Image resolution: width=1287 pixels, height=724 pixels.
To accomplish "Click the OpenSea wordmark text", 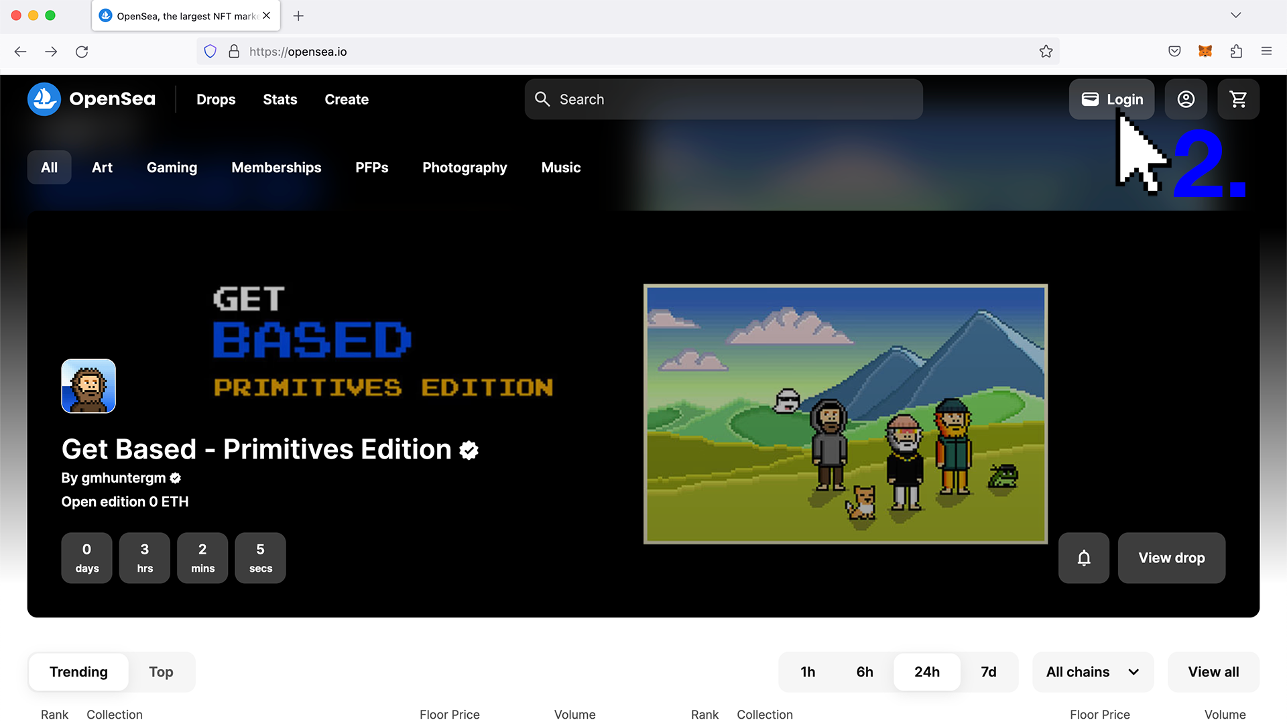I will (113, 99).
